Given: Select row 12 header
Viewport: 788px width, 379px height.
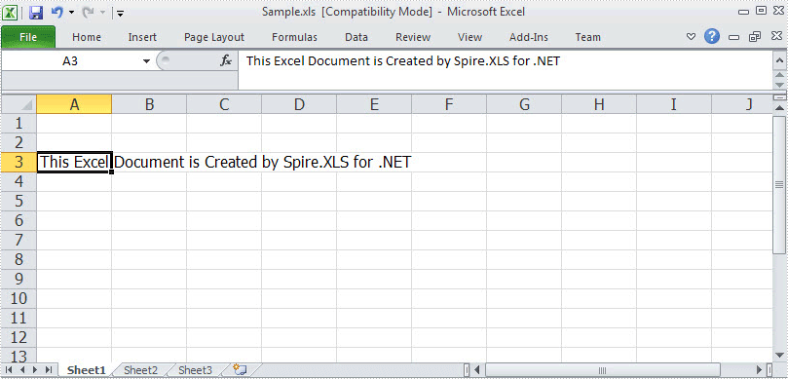Looking at the screenshot, I should pyautogui.click(x=19, y=337).
